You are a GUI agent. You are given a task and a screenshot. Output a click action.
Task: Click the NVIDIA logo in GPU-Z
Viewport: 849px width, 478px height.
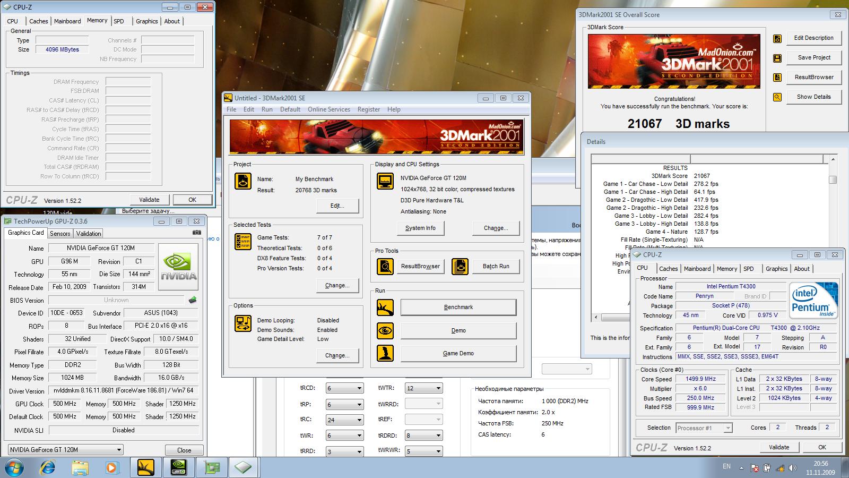point(179,267)
